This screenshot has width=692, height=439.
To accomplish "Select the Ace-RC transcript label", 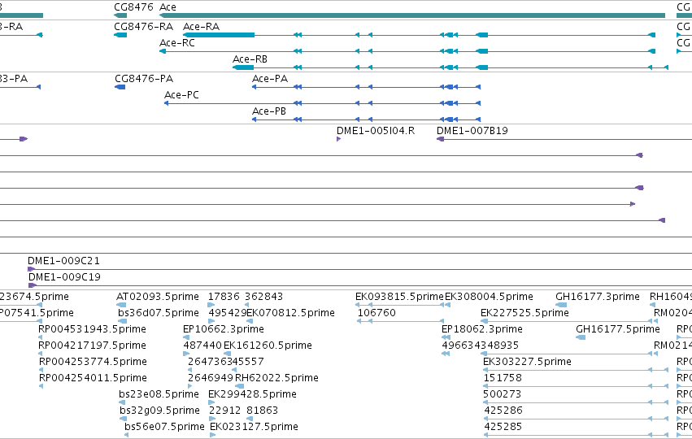I will (x=177, y=43).
